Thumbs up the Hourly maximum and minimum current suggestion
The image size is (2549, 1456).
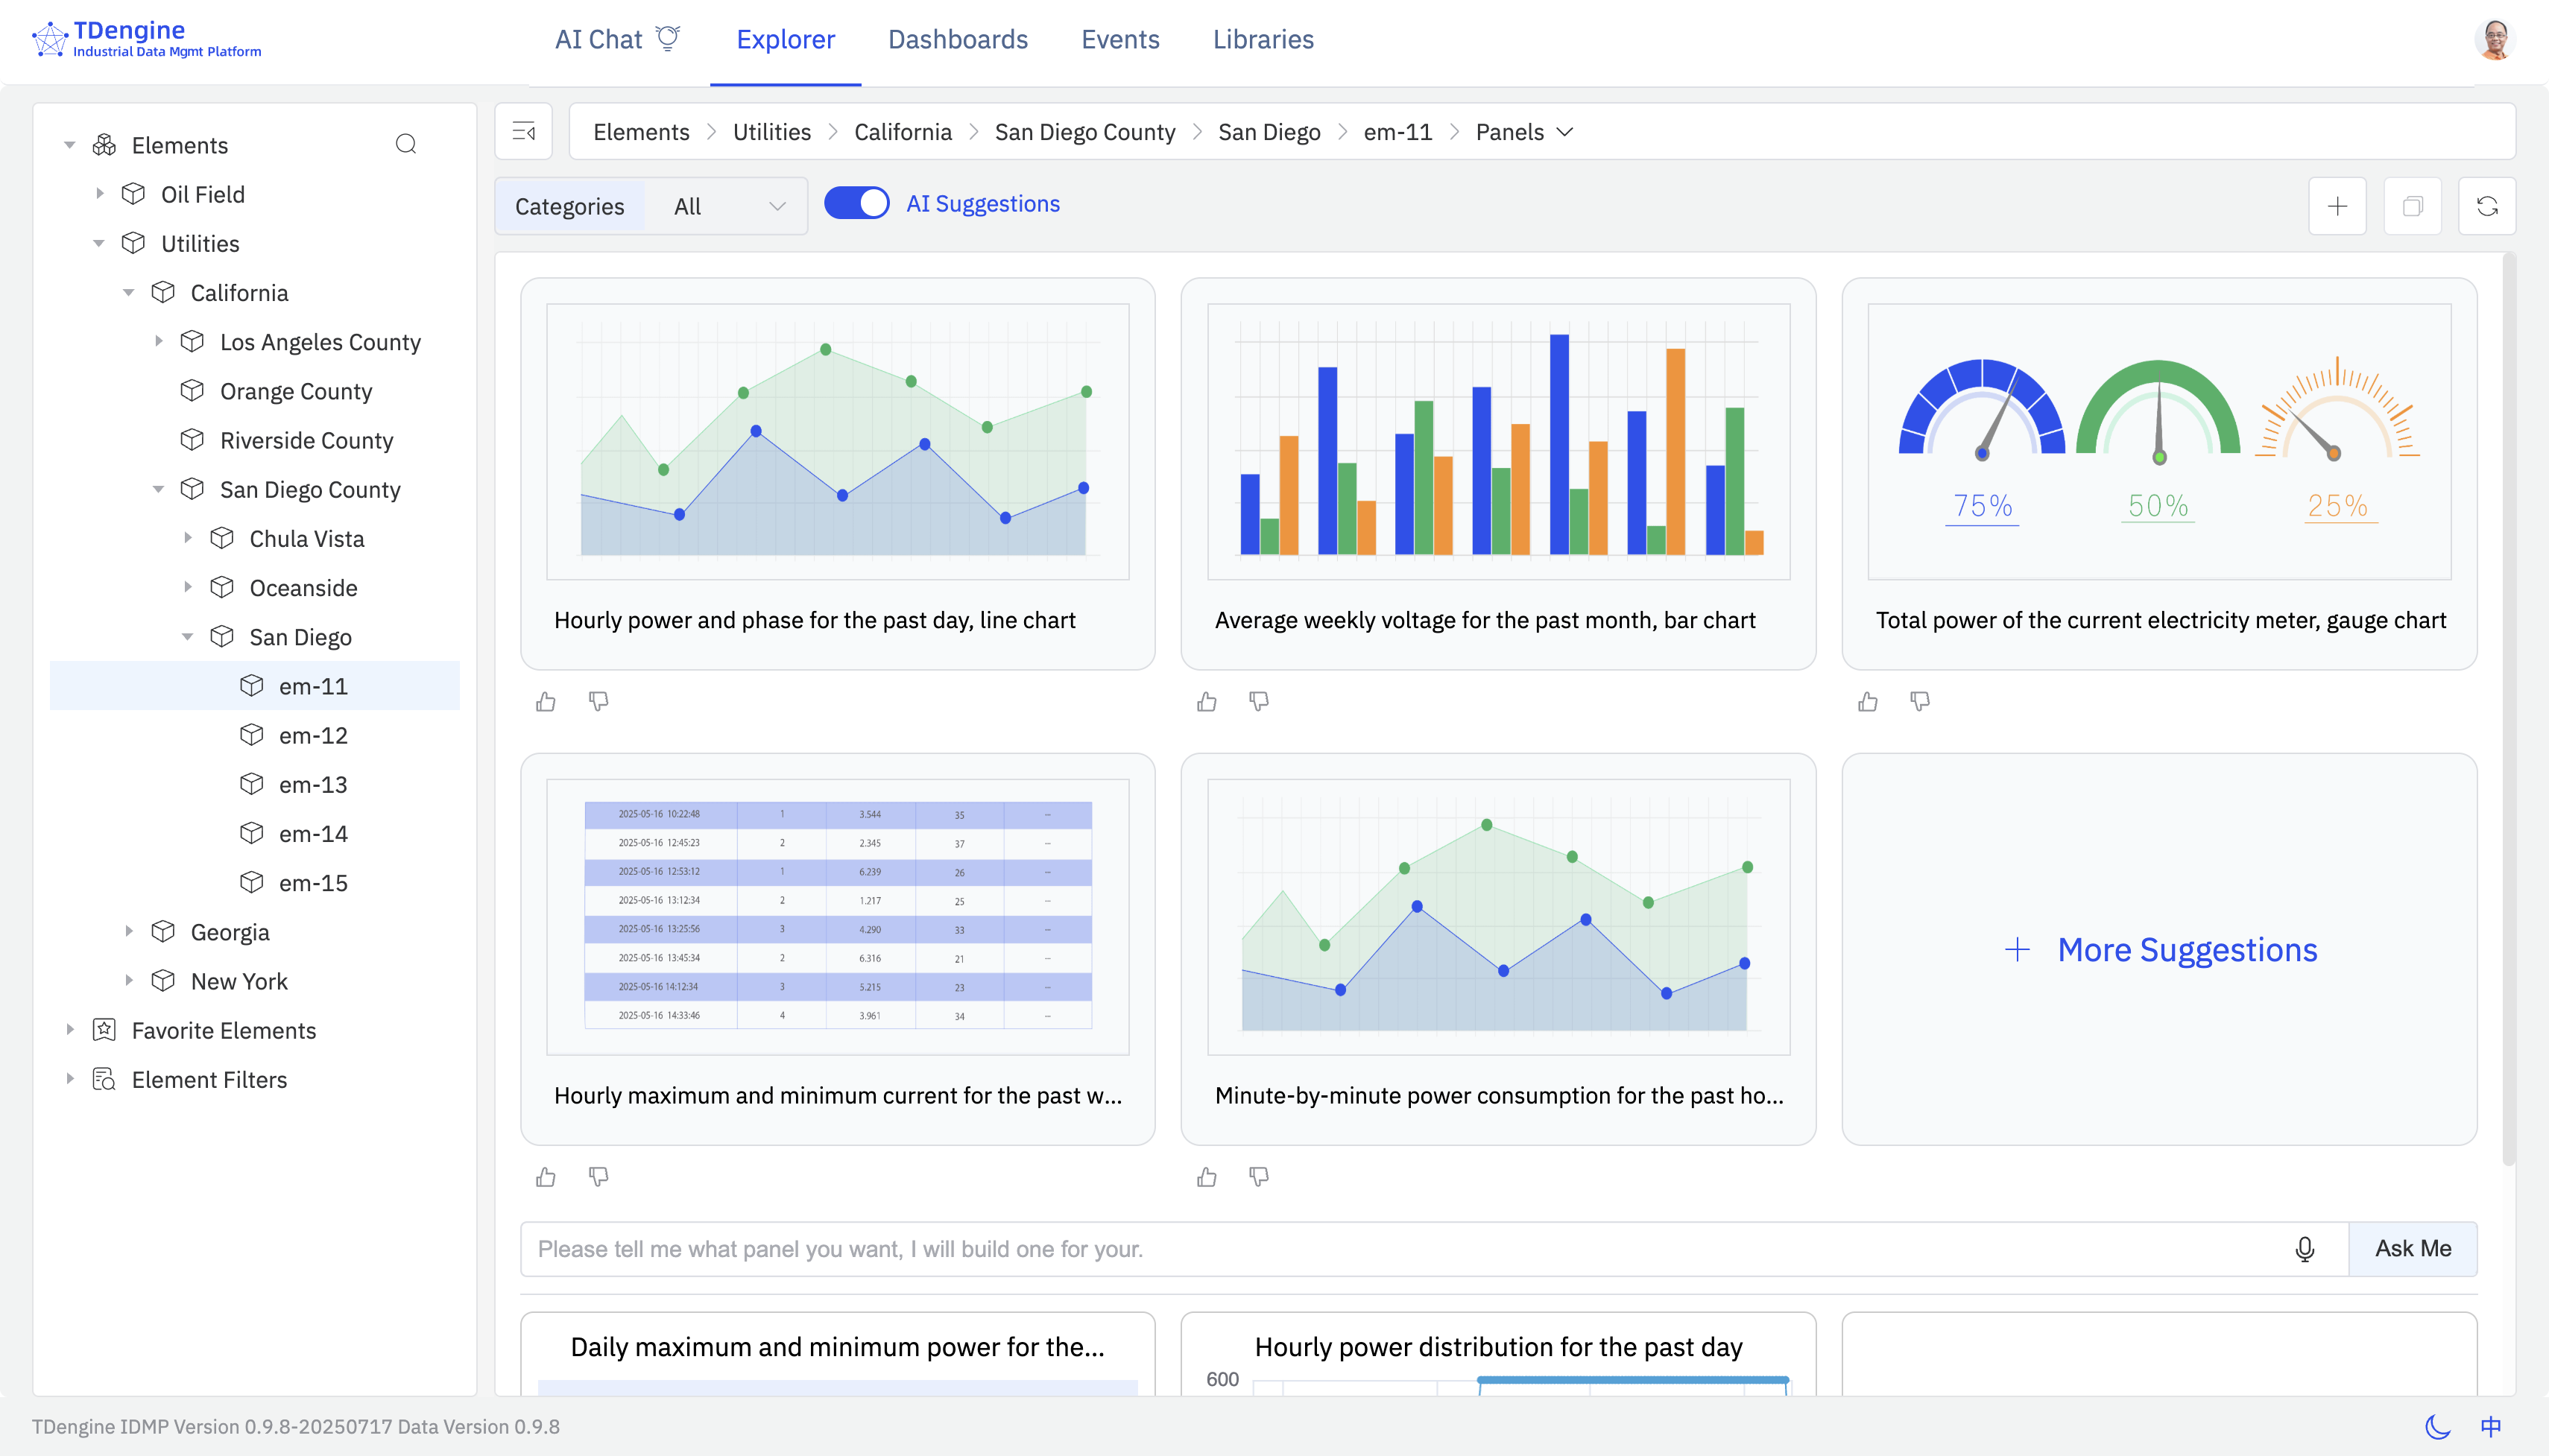pyautogui.click(x=546, y=1177)
